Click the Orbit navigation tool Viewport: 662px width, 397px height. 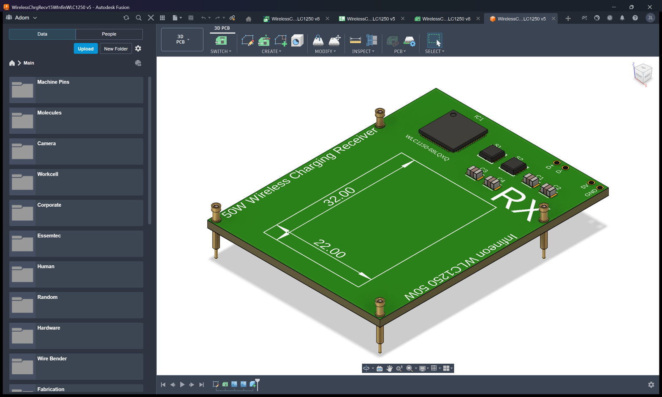(366, 368)
